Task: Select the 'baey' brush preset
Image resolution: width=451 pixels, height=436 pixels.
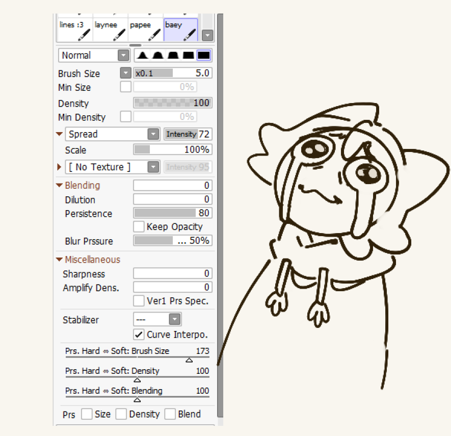Action: 180,30
